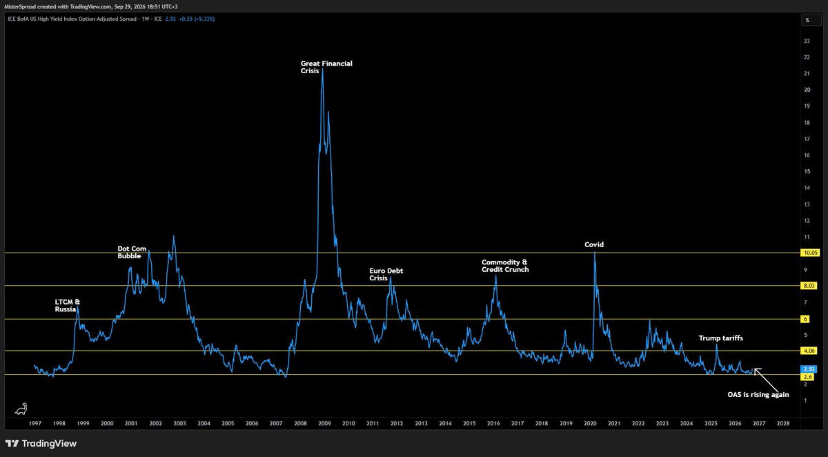
Task: Click 23 on the price axis
Action: tap(807, 41)
